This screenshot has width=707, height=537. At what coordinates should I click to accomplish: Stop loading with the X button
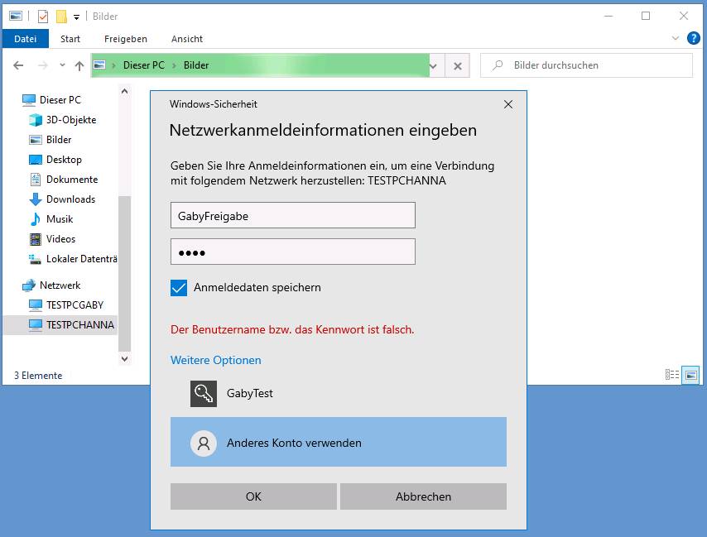457,65
